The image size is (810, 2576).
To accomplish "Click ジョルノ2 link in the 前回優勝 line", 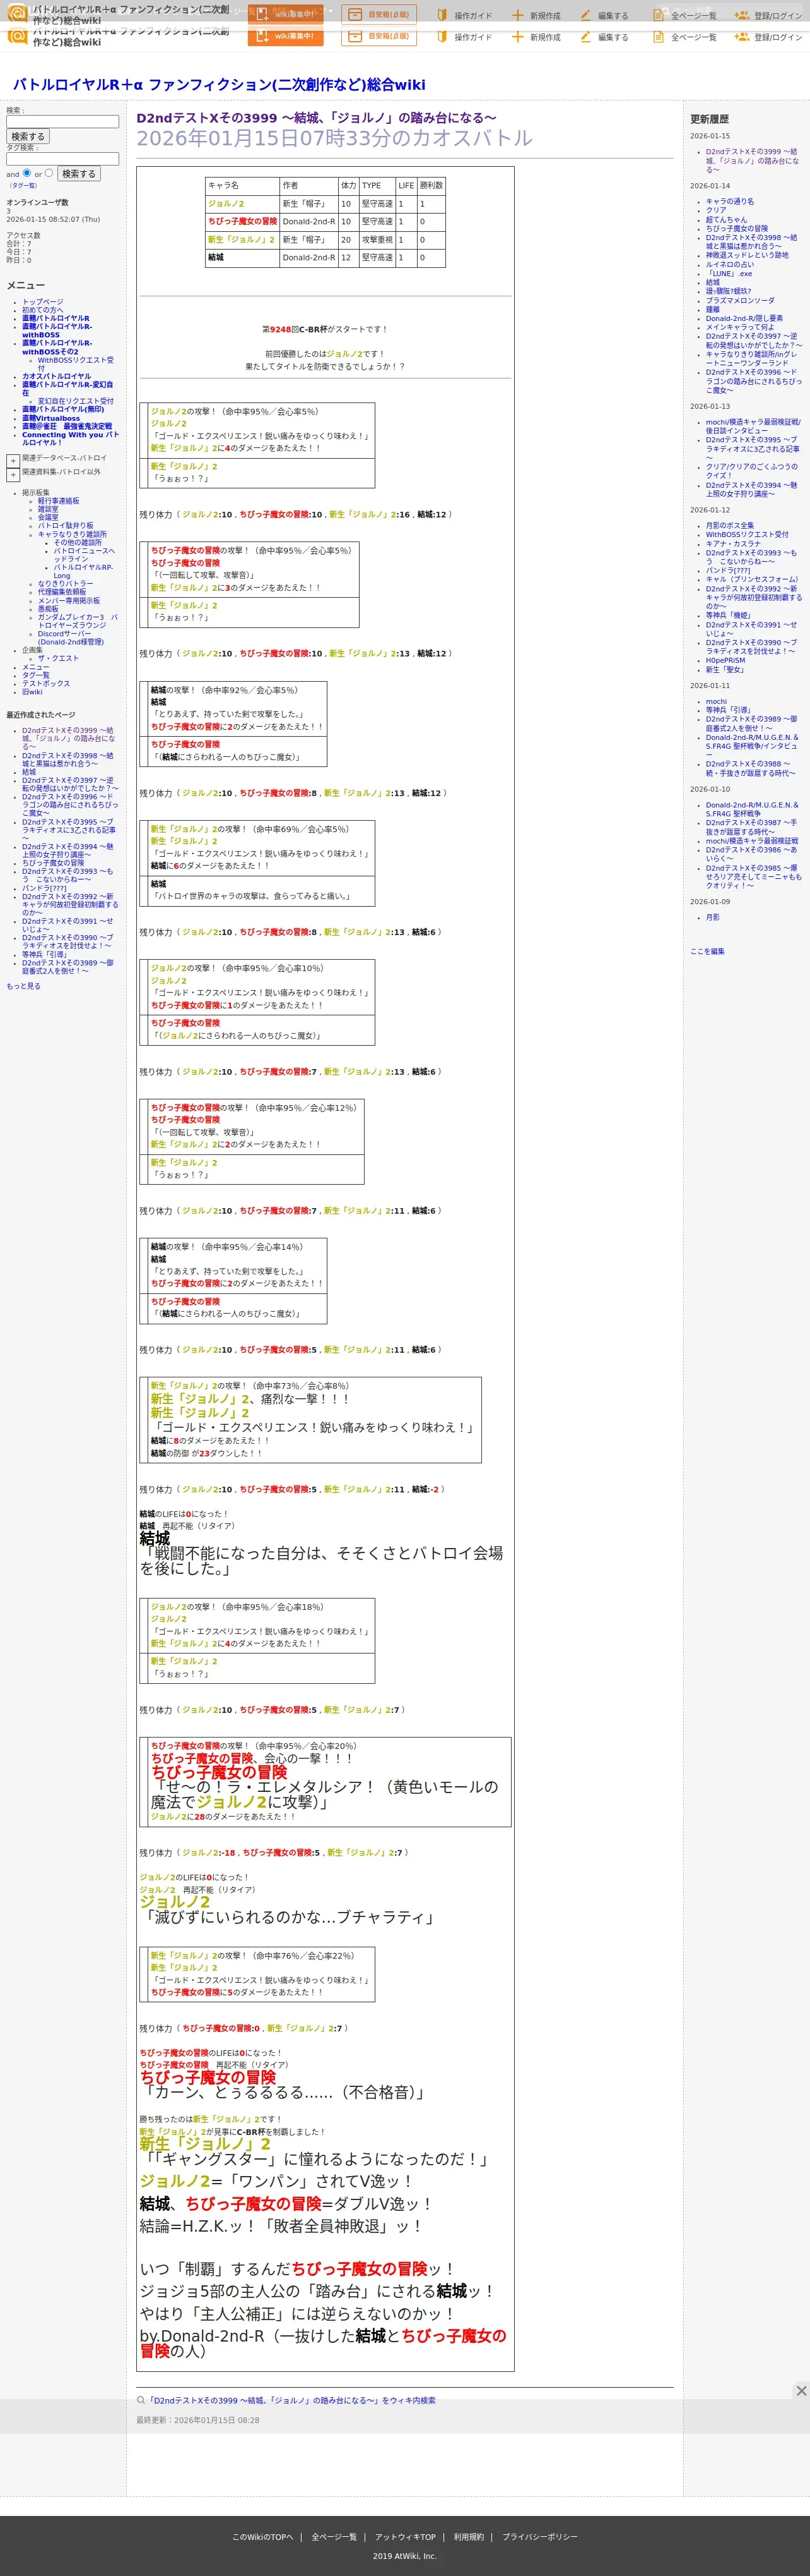I will pyautogui.click(x=344, y=354).
